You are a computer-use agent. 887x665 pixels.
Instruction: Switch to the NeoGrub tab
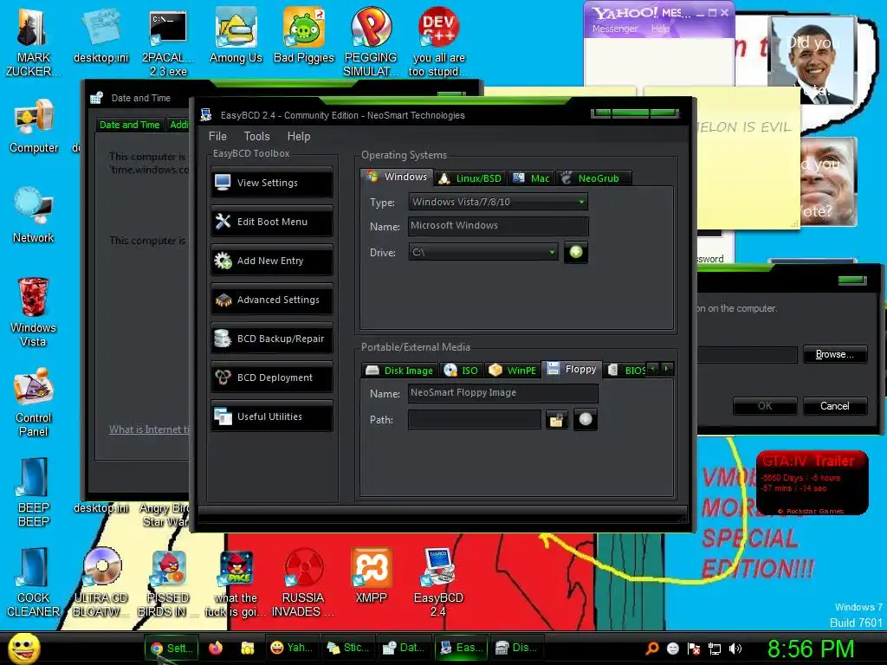point(592,178)
